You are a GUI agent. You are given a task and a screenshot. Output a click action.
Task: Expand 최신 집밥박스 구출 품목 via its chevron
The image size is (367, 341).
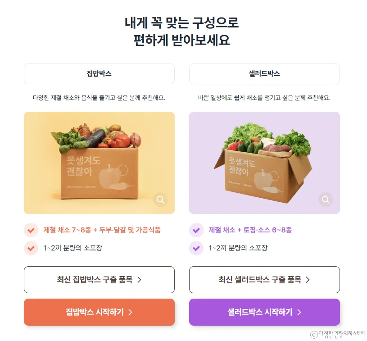pos(140,279)
